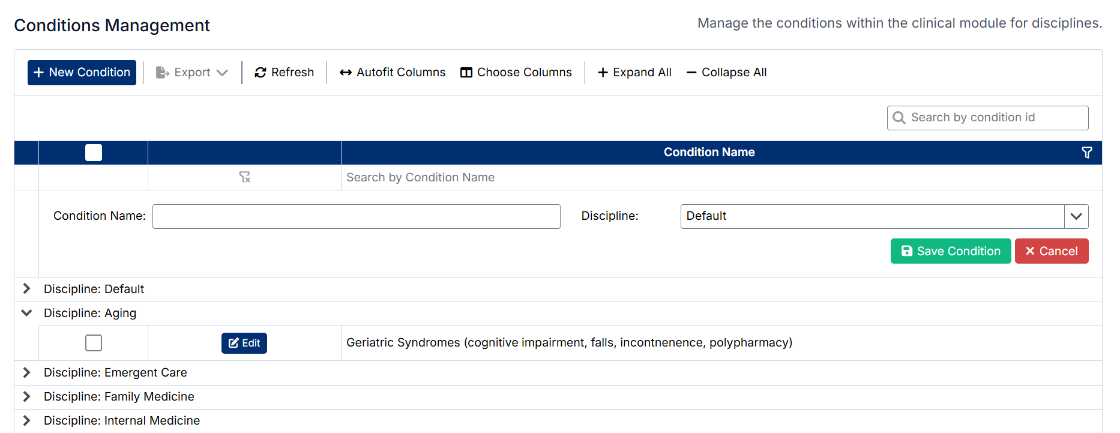Image resolution: width=1120 pixels, height=433 pixels.
Task: Collapse All discipline groups
Action: point(726,73)
